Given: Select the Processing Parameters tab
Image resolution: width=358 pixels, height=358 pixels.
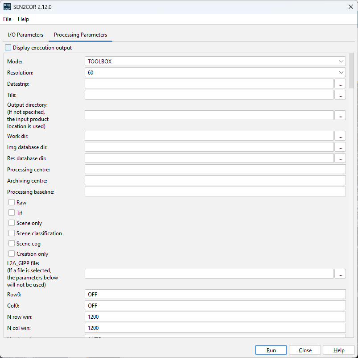Looking at the screenshot, I should point(80,35).
